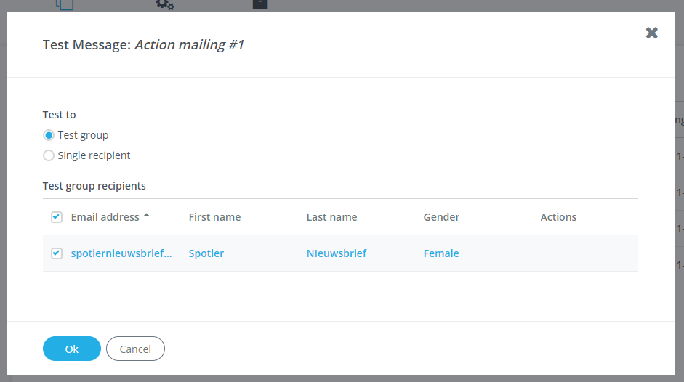Sort by the First name column header
684x382 pixels.
(x=214, y=217)
